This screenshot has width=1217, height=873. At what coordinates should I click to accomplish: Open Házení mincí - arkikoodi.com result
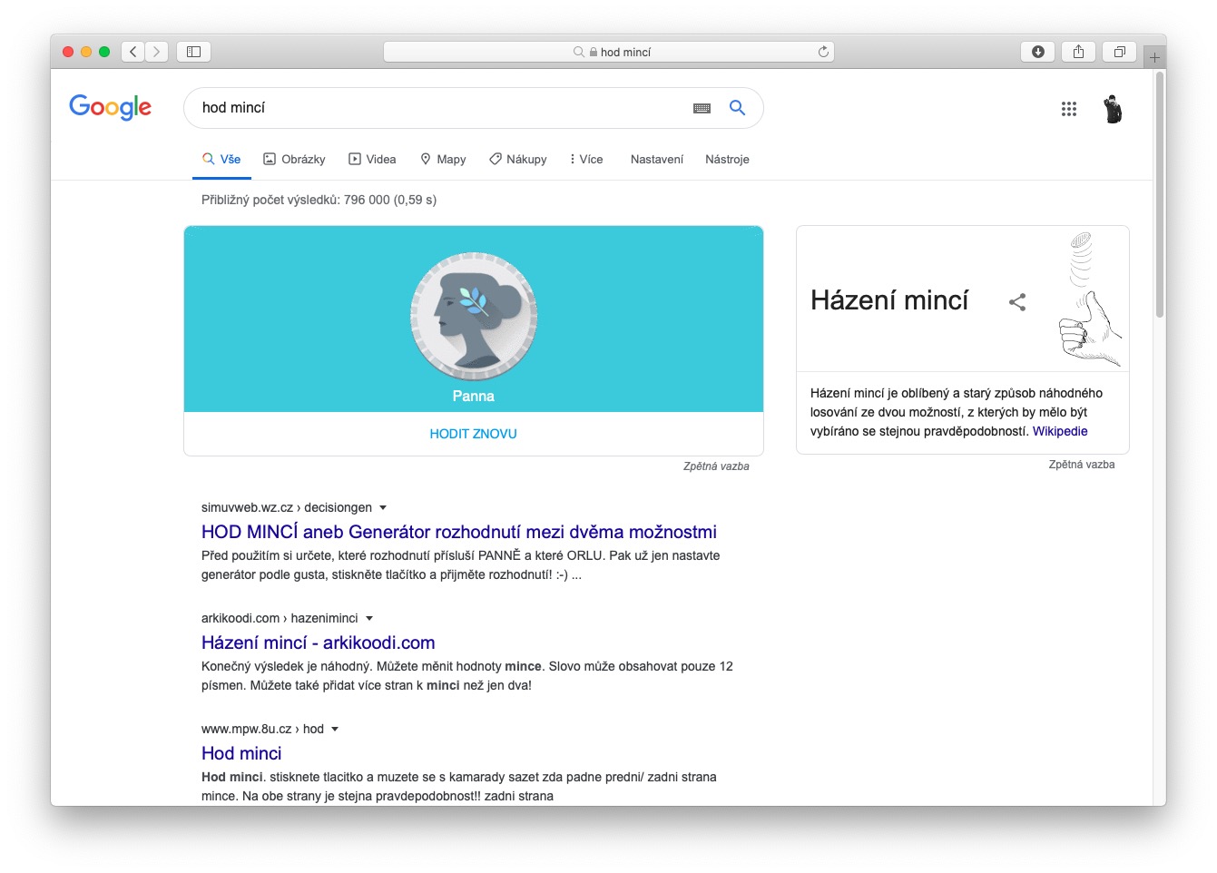tap(319, 642)
